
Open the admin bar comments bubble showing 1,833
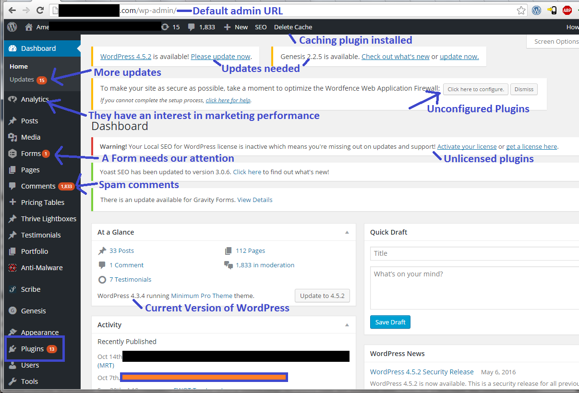202,27
